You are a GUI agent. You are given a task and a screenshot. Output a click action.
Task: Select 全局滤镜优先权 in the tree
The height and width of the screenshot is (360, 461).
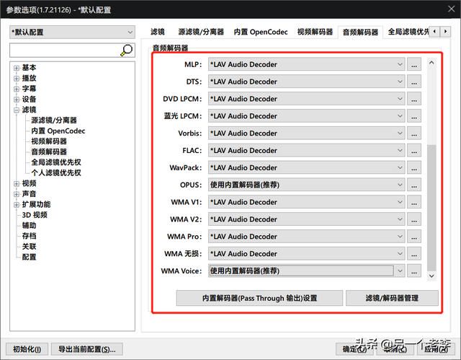[56, 162]
